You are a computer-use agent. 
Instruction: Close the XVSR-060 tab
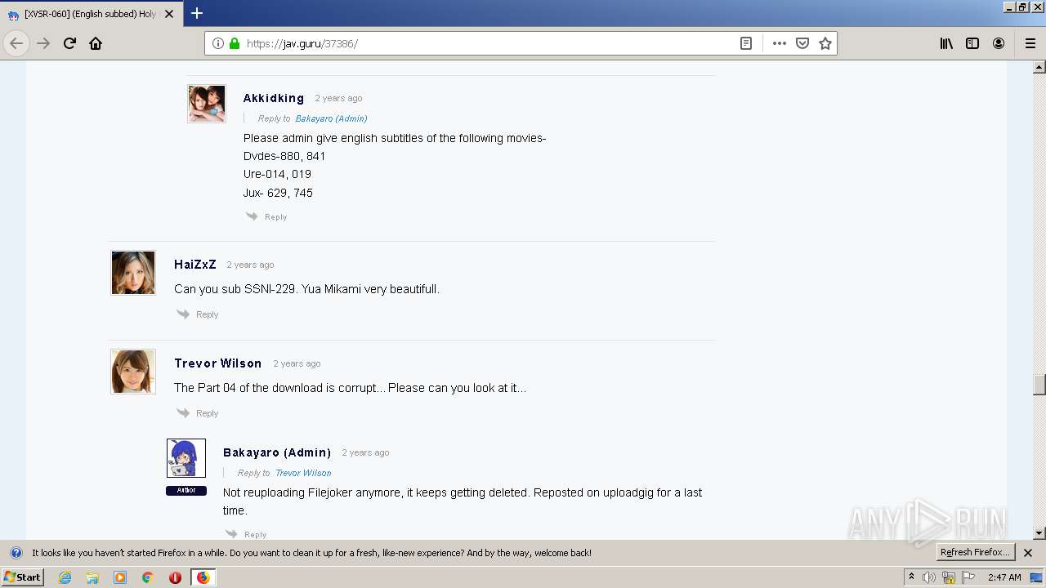tap(169, 14)
